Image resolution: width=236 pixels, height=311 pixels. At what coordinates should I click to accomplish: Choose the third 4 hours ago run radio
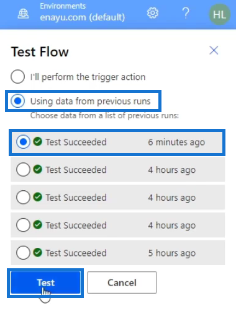pyautogui.click(x=23, y=225)
